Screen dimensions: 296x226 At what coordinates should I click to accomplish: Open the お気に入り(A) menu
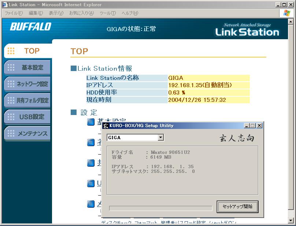(82, 13)
